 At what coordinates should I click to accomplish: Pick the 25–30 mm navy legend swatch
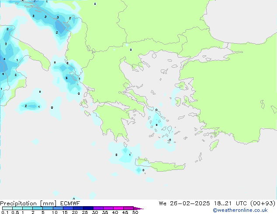(x=88, y=208)
